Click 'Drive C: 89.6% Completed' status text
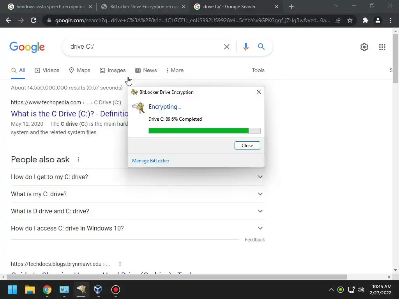 (175, 119)
